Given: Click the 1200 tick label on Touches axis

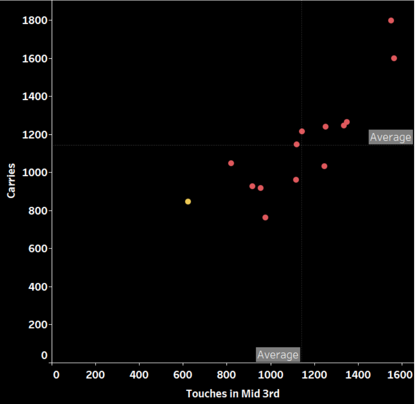Looking at the screenshot, I should (314, 375).
